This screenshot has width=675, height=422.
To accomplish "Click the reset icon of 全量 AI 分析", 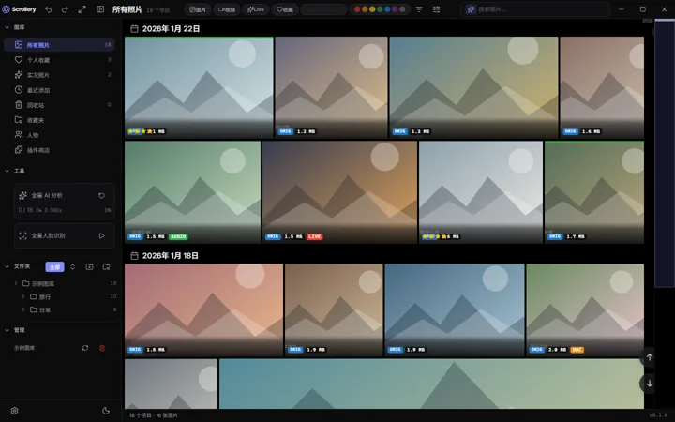I will click(x=101, y=195).
